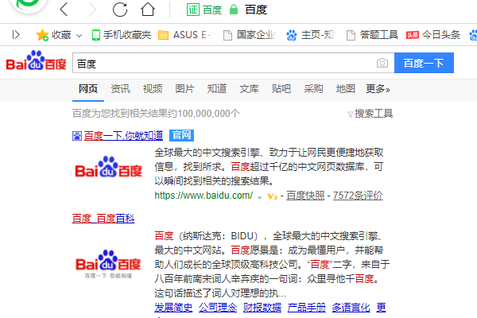Open the 国家企业 bookmark
477x318 pixels.
coord(250,35)
